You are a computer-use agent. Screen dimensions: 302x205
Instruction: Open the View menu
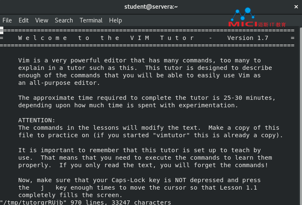coord(41,20)
